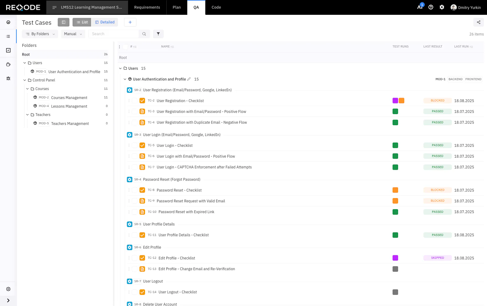Click the orange test run square for TC-9
487x306 pixels.
[x=395, y=201]
